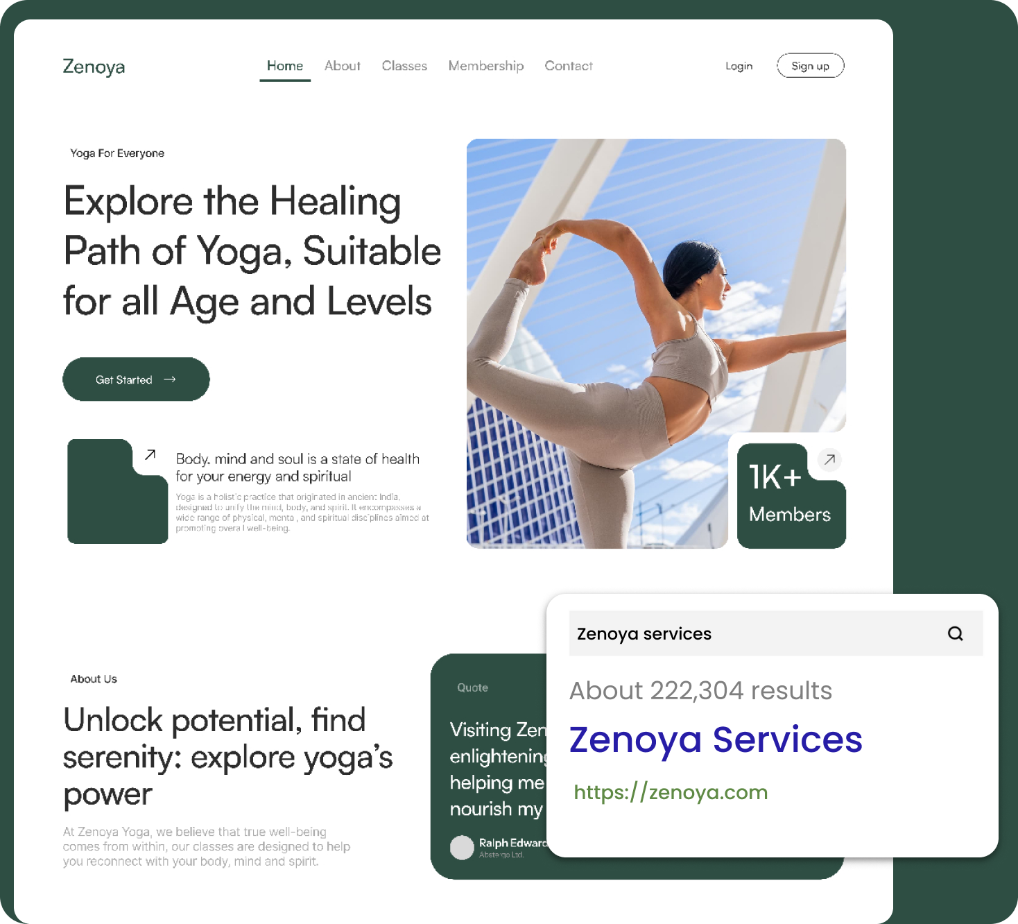The width and height of the screenshot is (1018, 924).
Task: Click the Zenoya services search field
Action: [x=776, y=633]
